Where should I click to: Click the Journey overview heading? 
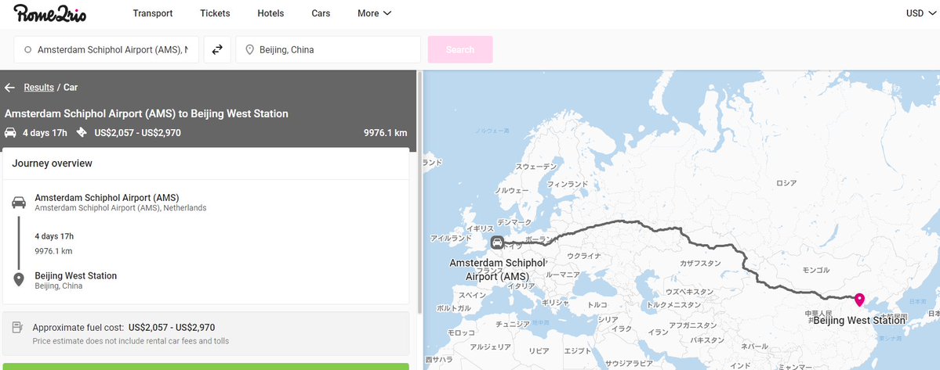[x=53, y=163]
